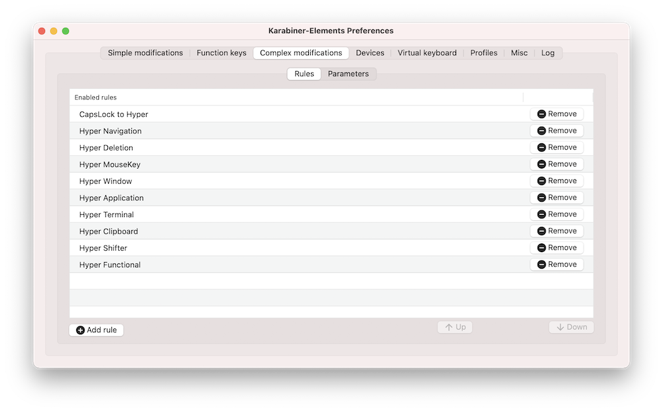Select the Hyper Shifter row
663x412 pixels.
(x=331, y=248)
